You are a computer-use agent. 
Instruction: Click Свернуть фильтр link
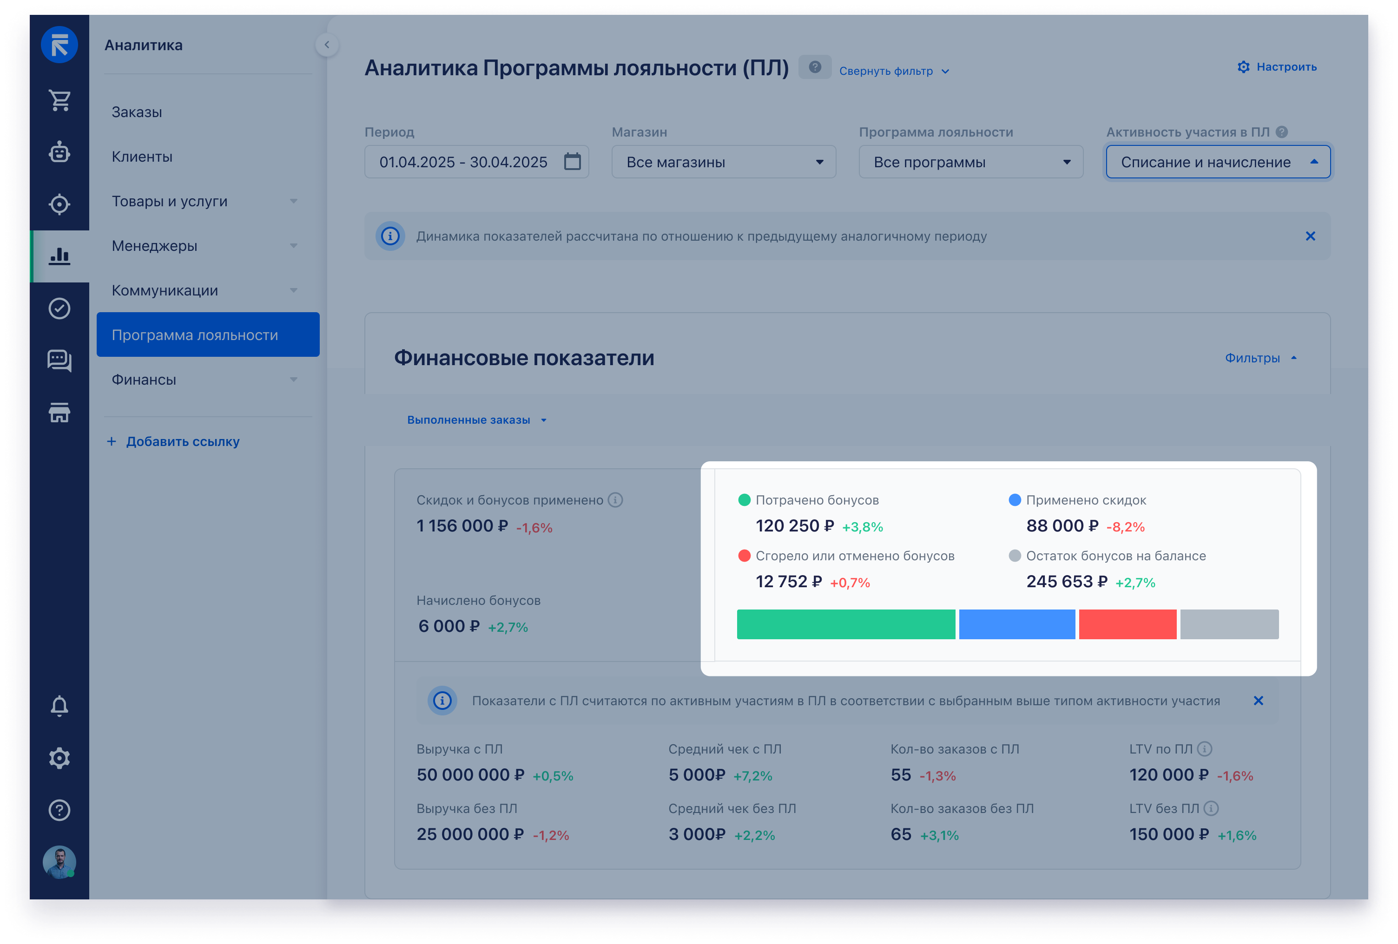[x=894, y=71]
